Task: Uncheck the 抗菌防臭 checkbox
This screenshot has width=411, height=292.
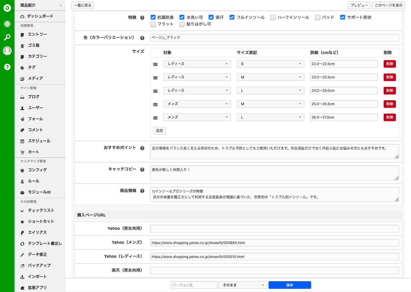Action: (x=153, y=17)
